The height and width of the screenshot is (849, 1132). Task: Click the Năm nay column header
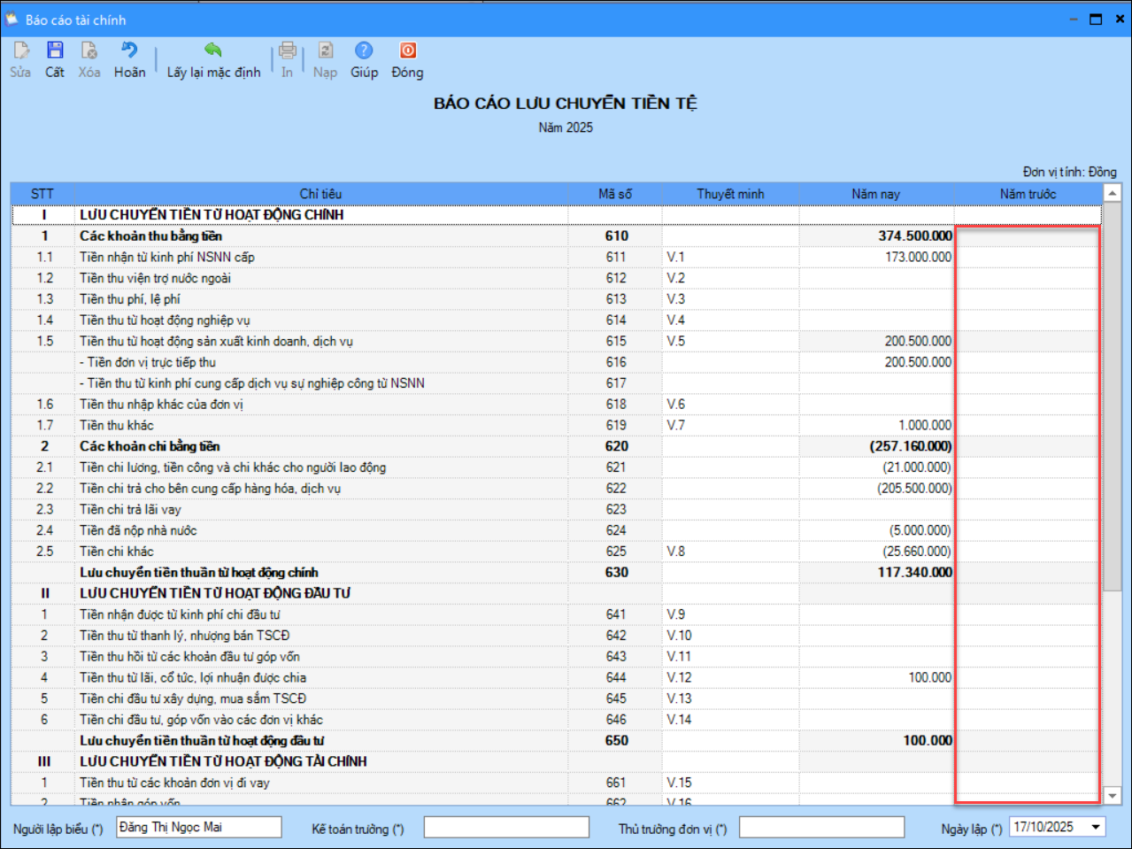[x=875, y=194]
